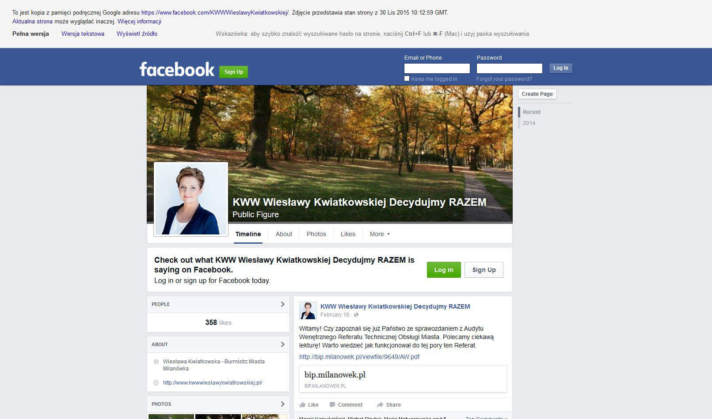Click the PEOPLE section header
Screen dimensions: 712x419
pos(218,304)
